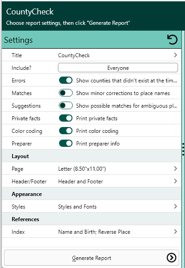Click Name and Birth; Reverse Place value
Viewport: 185px width, 268px height.
[94, 232]
